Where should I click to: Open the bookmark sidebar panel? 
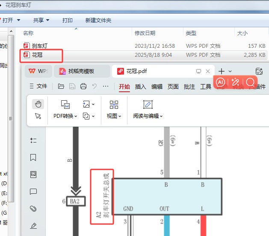point(33,157)
